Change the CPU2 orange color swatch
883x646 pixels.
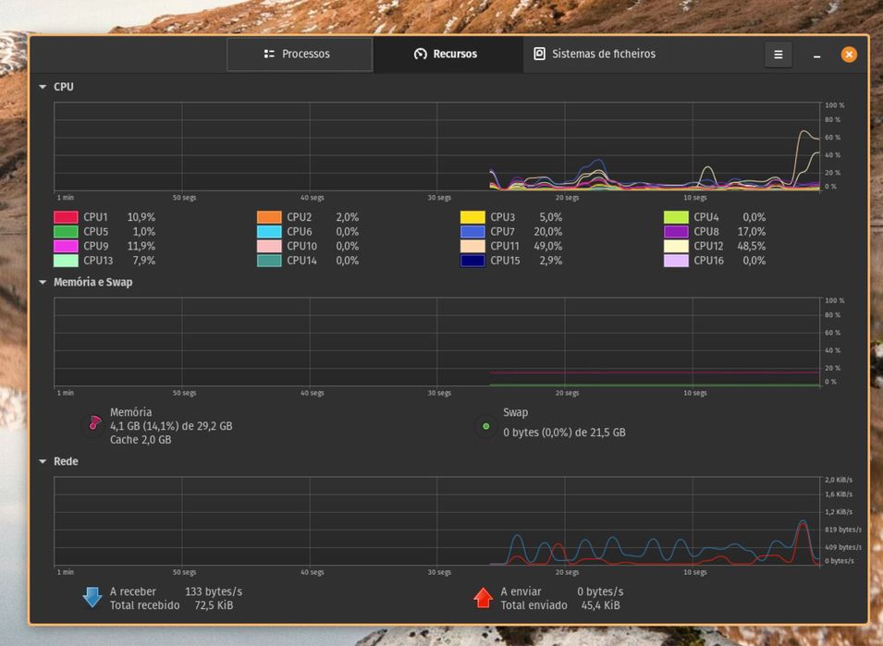click(x=269, y=217)
